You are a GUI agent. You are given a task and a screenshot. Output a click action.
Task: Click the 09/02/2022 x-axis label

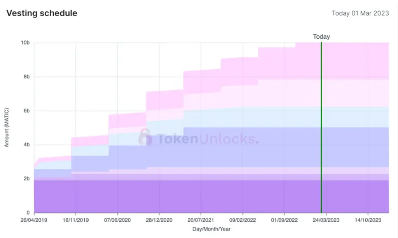click(243, 220)
